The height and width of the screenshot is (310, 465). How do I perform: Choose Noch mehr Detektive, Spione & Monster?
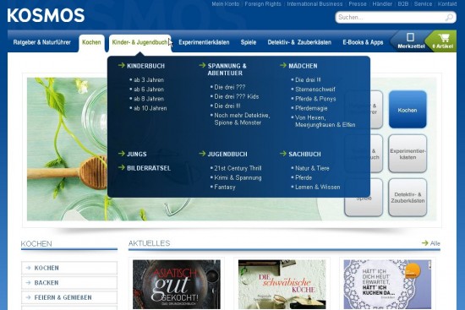242,119
